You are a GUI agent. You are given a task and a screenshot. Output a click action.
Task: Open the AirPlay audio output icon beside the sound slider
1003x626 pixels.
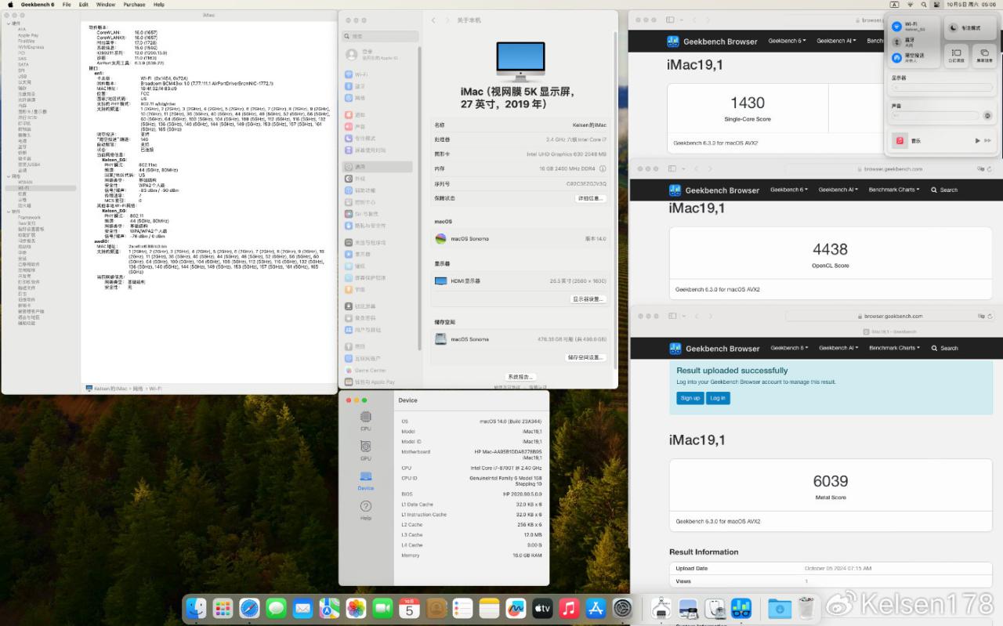pyautogui.click(x=987, y=116)
